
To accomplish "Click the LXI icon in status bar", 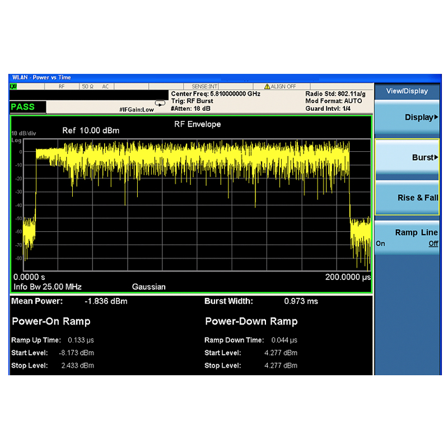I will click(13, 86).
